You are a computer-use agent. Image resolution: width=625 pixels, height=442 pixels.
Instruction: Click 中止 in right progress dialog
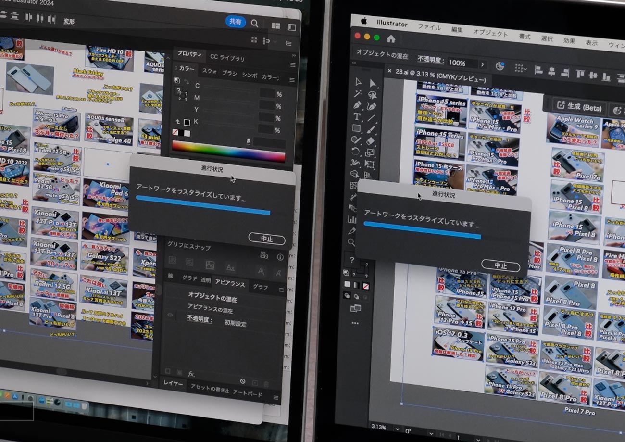tap(500, 265)
